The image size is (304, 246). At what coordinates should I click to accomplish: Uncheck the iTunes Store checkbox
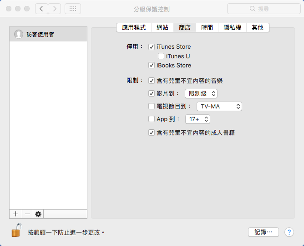[152, 47]
